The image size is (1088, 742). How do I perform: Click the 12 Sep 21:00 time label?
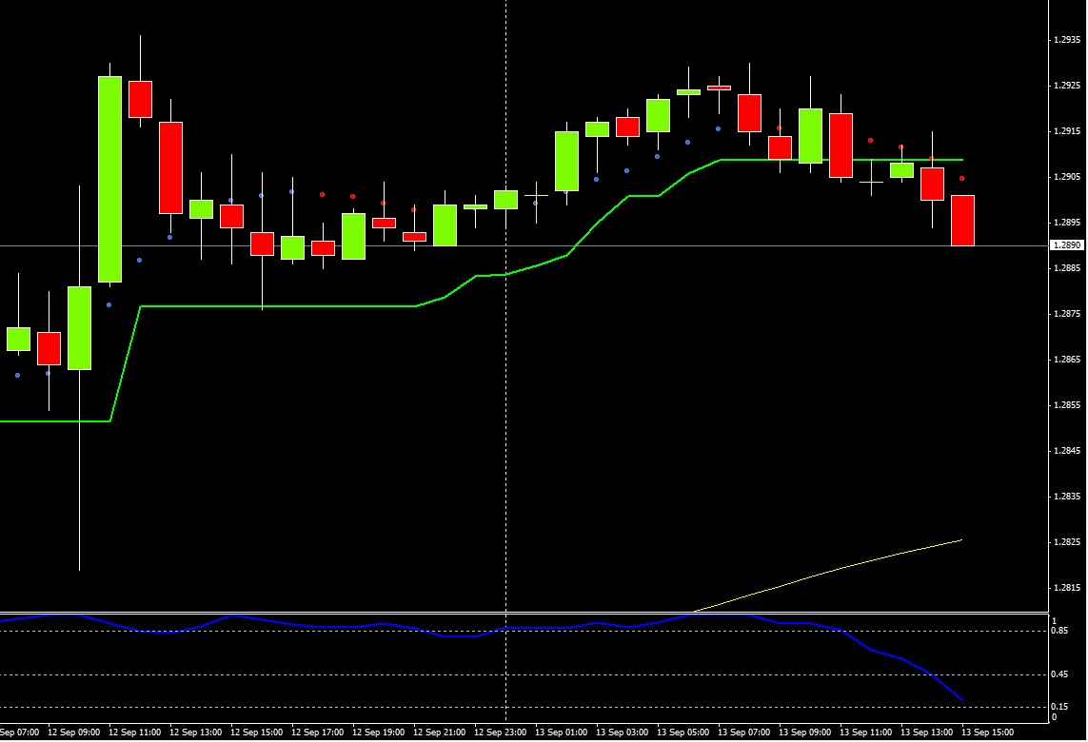tap(440, 732)
